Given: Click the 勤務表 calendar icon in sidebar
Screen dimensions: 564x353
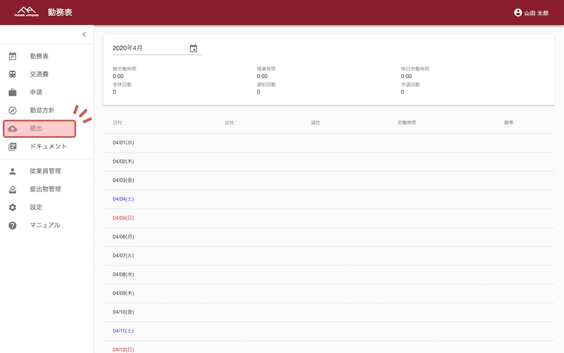Looking at the screenshot, I should 12,56.
